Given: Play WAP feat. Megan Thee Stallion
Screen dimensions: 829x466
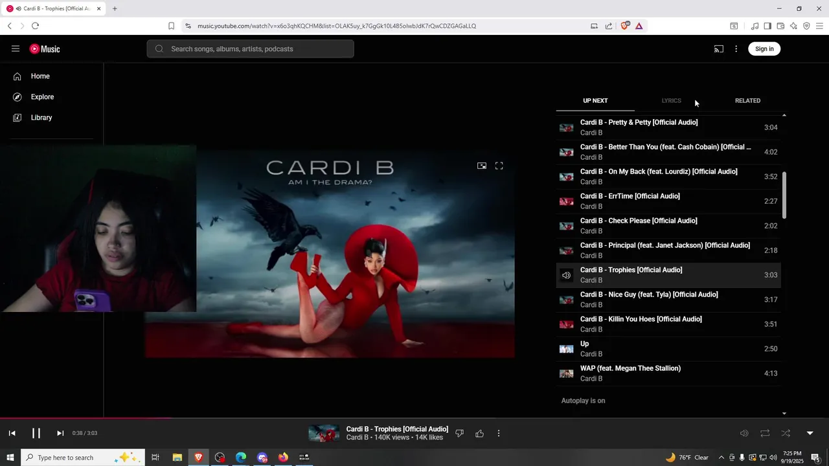Looking at the screenshot, I should click(x=668, y=373).
